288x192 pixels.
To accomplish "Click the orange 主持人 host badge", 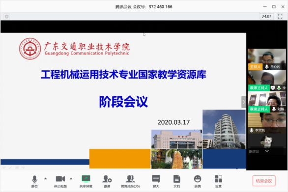I will pyautogui.click(x=255, y=67).
